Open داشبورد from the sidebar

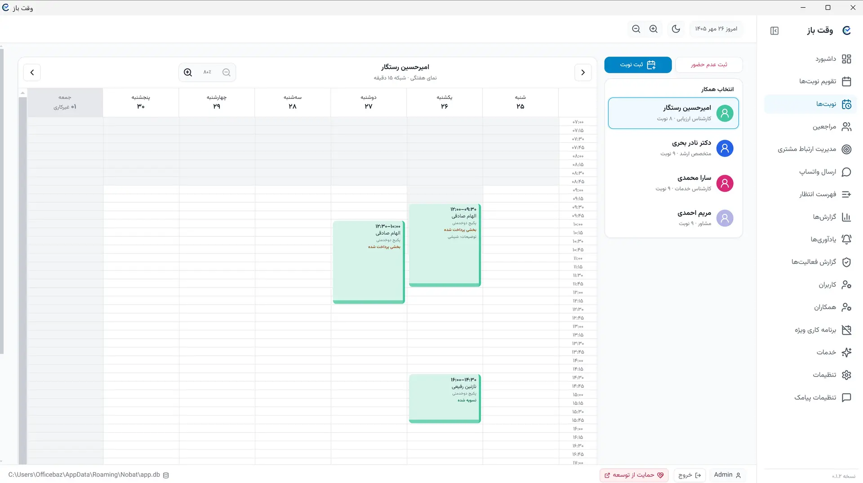[x=810, y=59]
